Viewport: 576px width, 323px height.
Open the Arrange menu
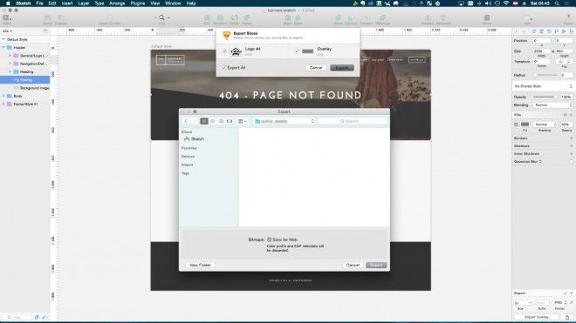(x=117, y=3)
